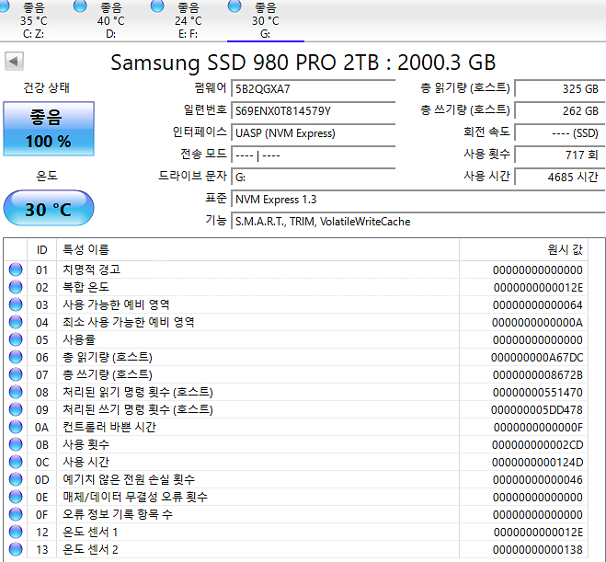Click status icon of row 03 사용 가능한 예비 영역
606x562 pixels.
[16, 304]
